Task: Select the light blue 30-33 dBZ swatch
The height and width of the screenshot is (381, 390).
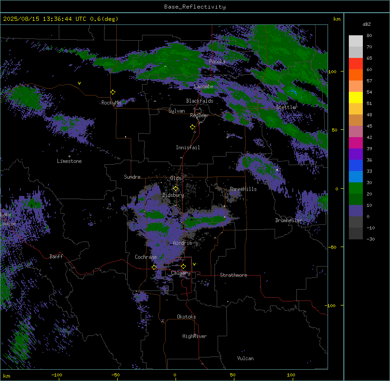Action: (x=356, y=177)
